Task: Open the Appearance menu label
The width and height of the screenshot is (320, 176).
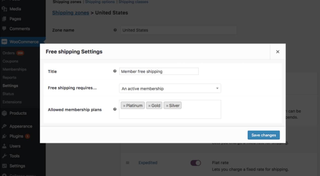Action: (x=21, y=126)
